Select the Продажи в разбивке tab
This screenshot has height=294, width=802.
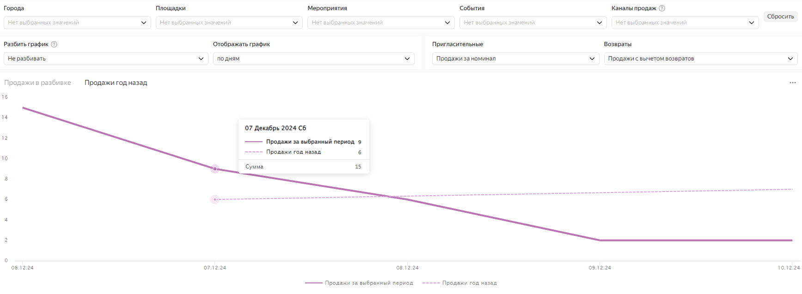(37, 82)
